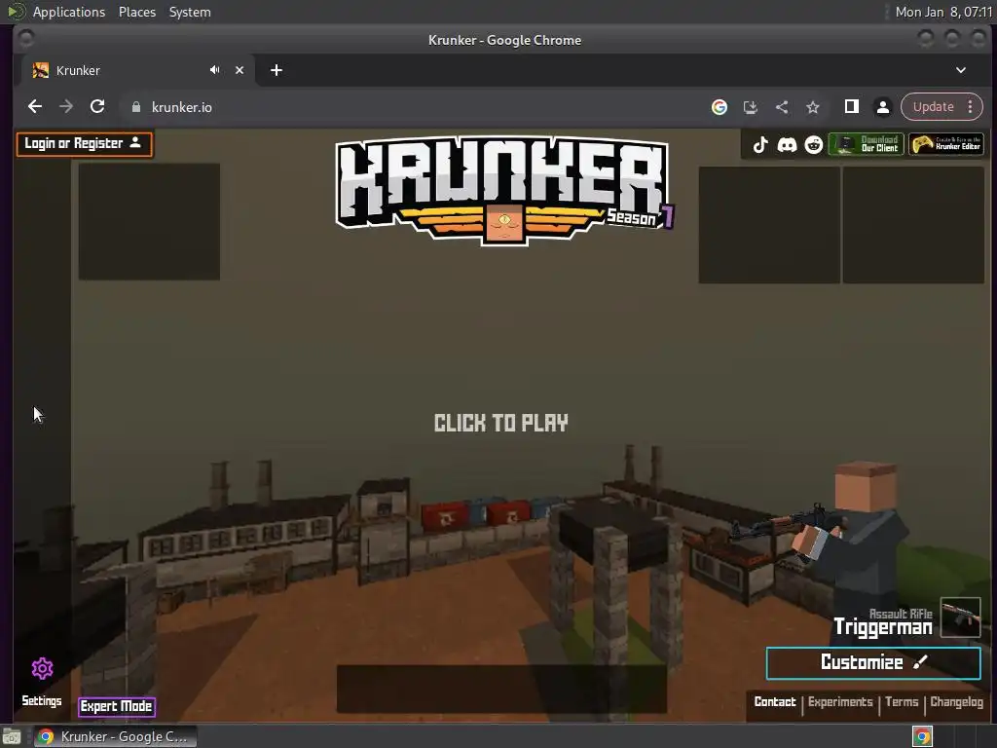Close the Krunker tab
The height and width of the screenshot is (748, 997).
point(240,70)
